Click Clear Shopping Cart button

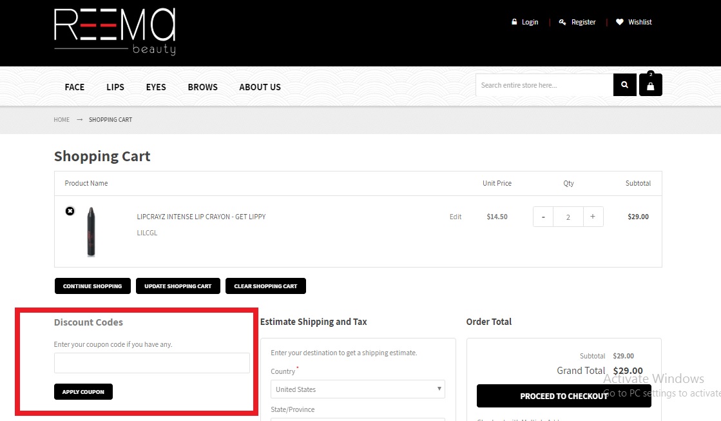pyautogui.click(x=265, y=286)
